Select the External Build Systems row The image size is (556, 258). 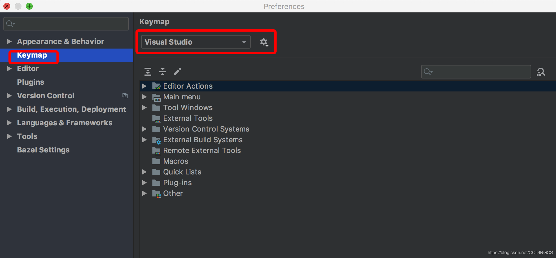pyautogui.click(x=348, y=140)
